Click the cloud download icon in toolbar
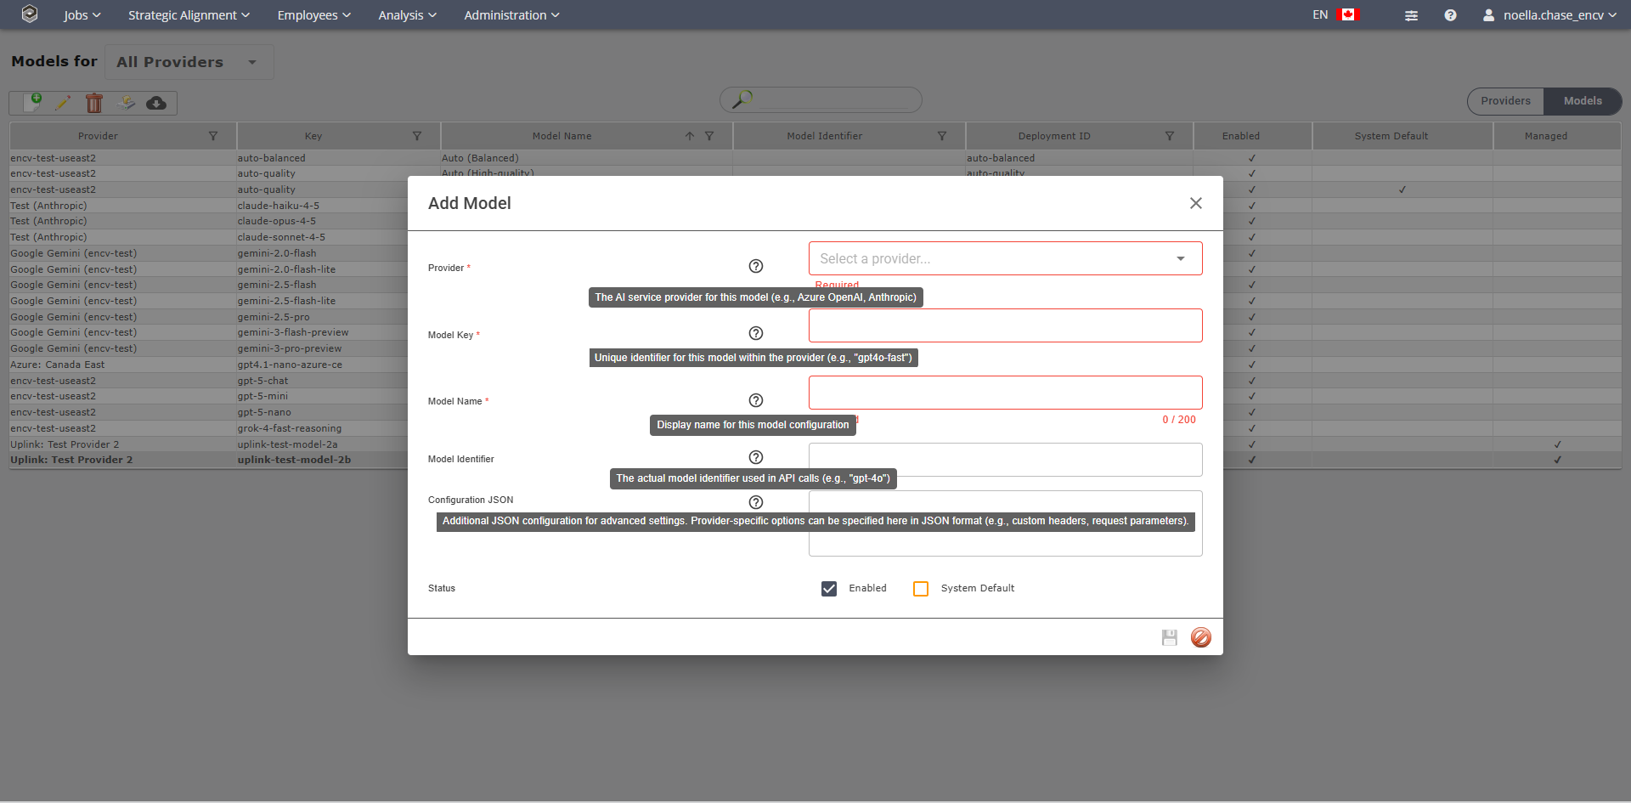 pyautogui.click(x=156, y=103)
